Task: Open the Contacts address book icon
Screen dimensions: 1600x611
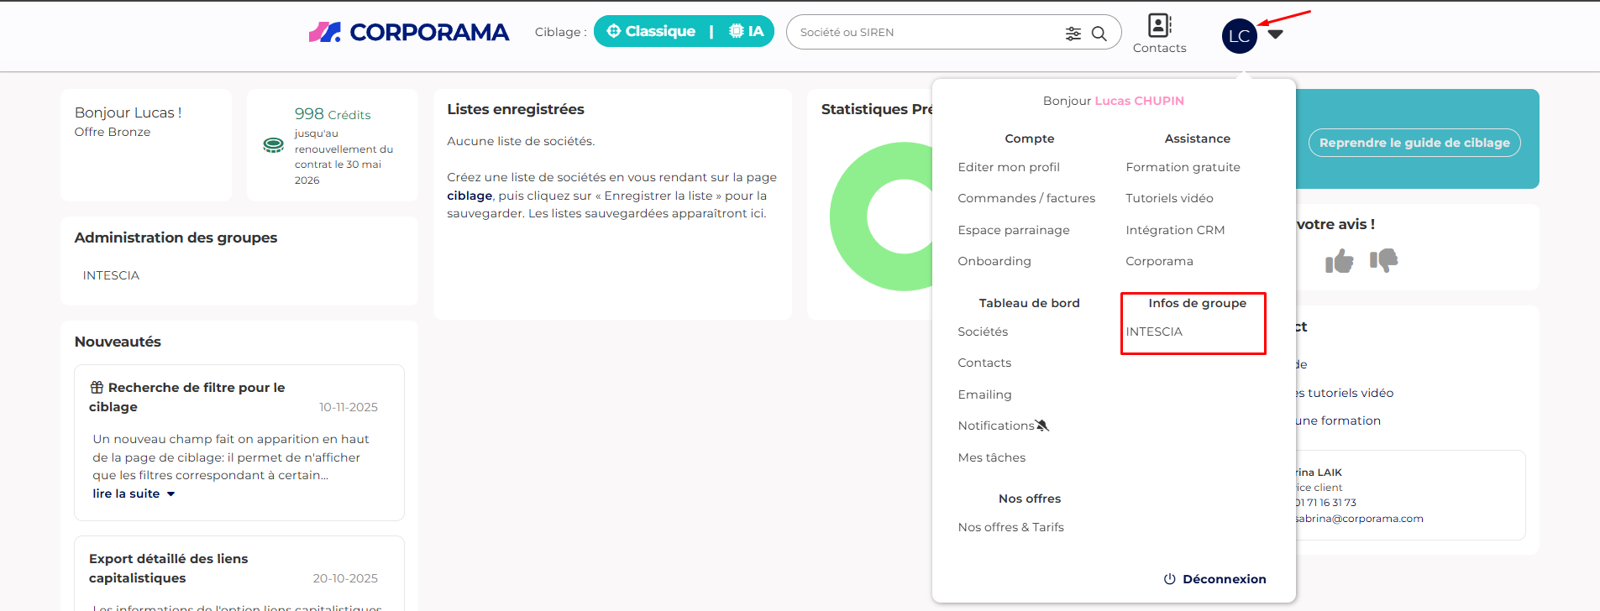Action: 1159,26
